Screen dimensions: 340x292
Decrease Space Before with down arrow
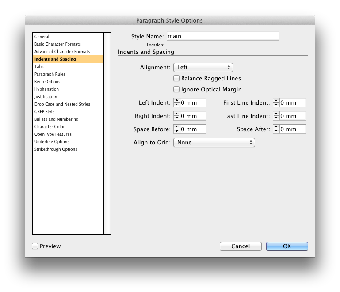point(177,131)
